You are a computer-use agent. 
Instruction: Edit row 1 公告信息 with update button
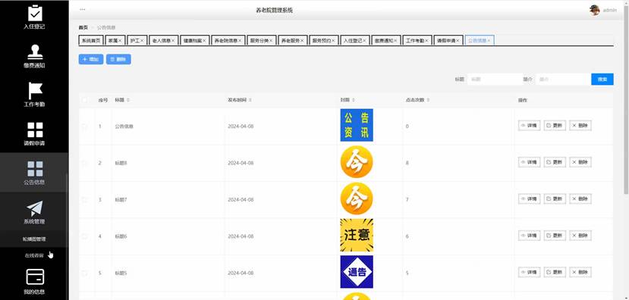pyautogui.click(x=555, y=126)
